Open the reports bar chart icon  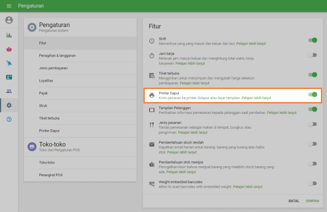coord(9,35)
